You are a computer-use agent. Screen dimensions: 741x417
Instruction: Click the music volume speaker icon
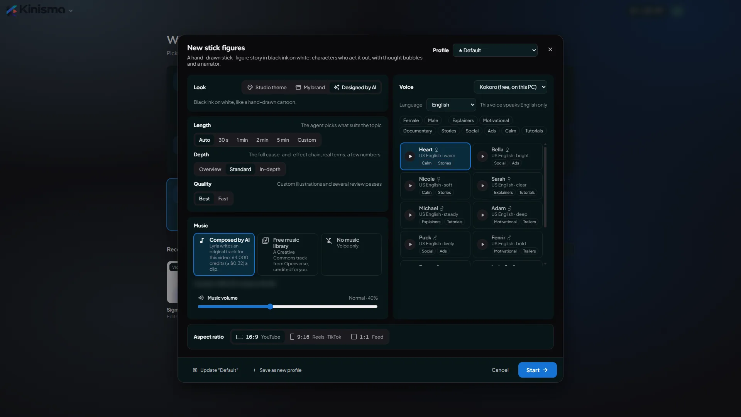click(x=201, y=298)
